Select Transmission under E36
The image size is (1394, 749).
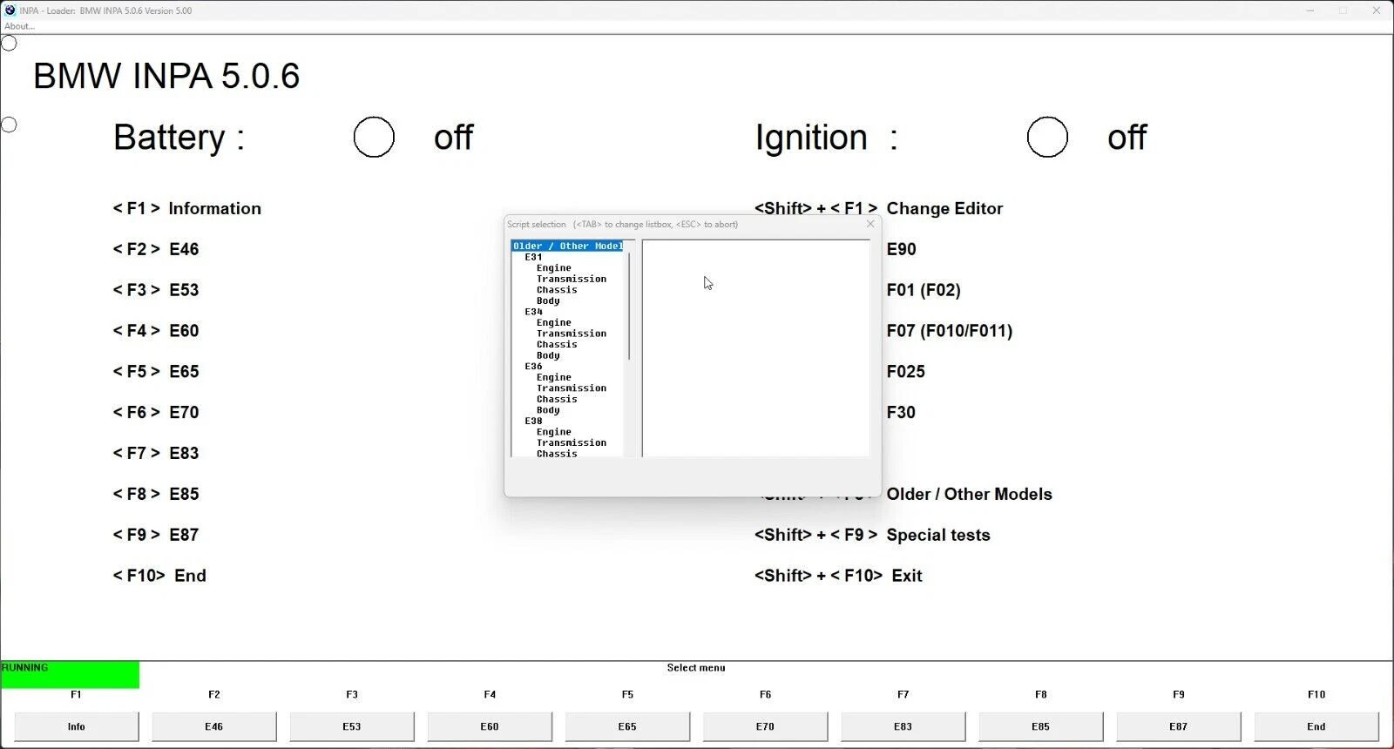pos(572,388)
